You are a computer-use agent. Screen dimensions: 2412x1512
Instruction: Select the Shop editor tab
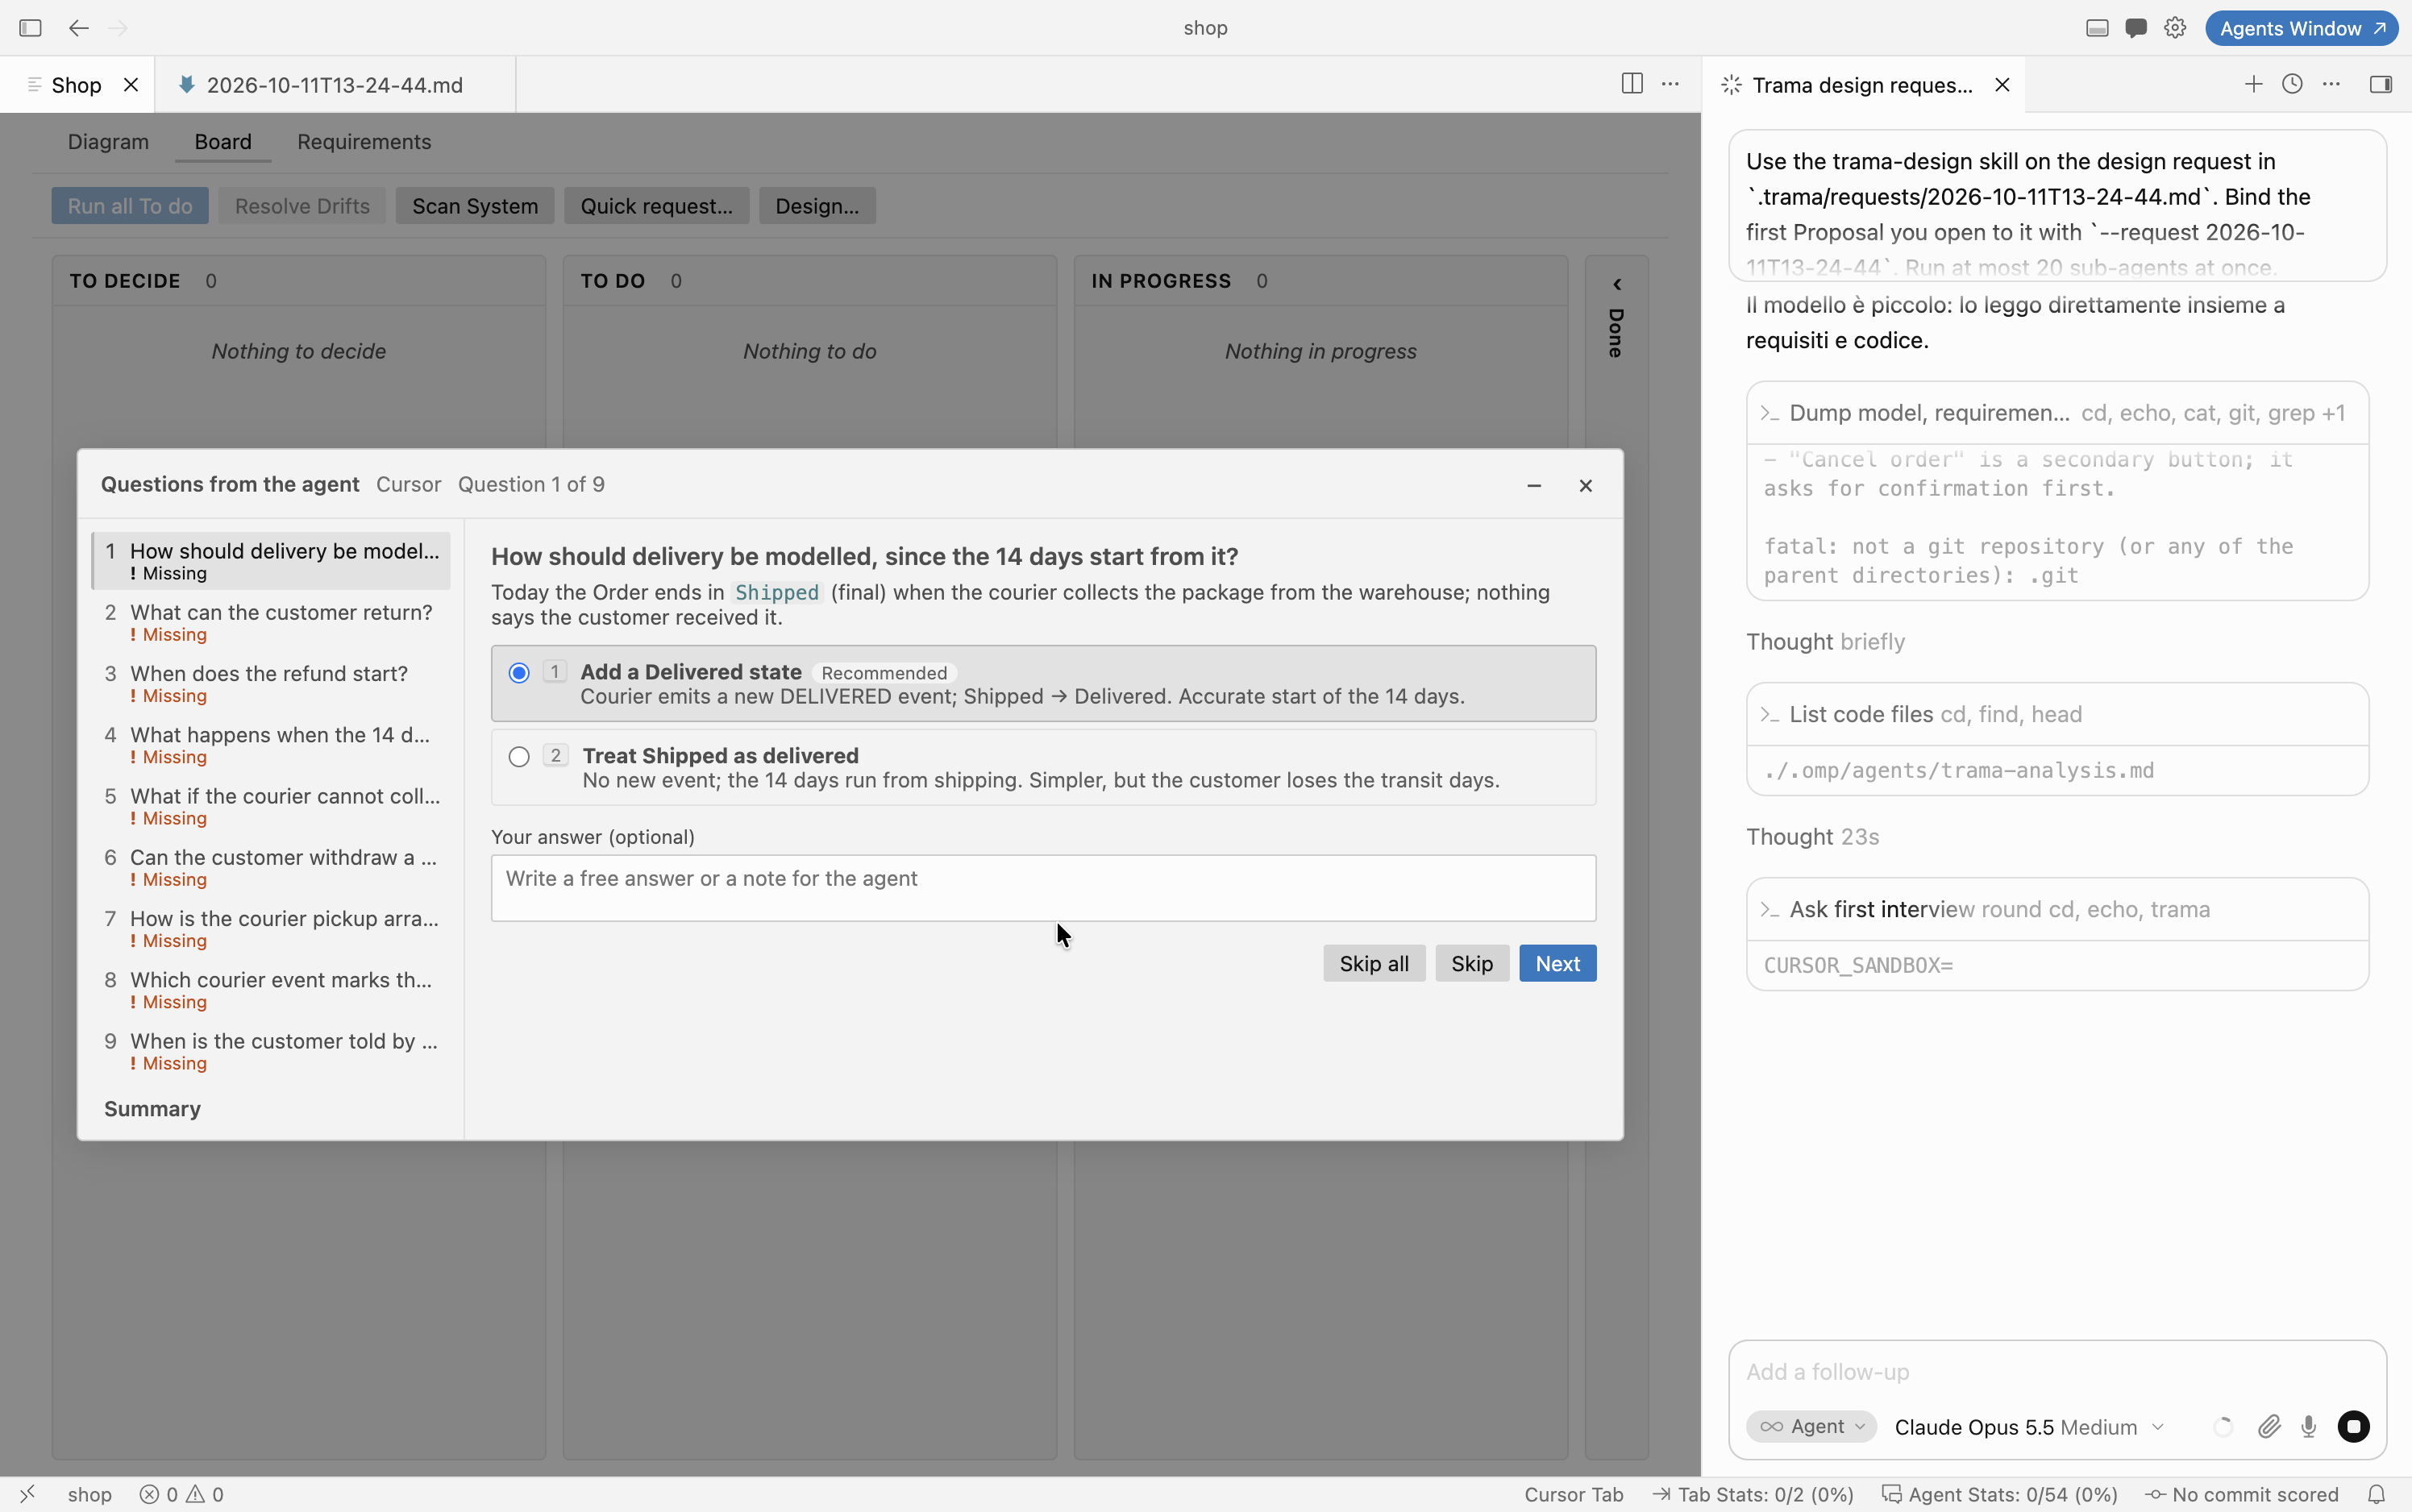point(77,85)
